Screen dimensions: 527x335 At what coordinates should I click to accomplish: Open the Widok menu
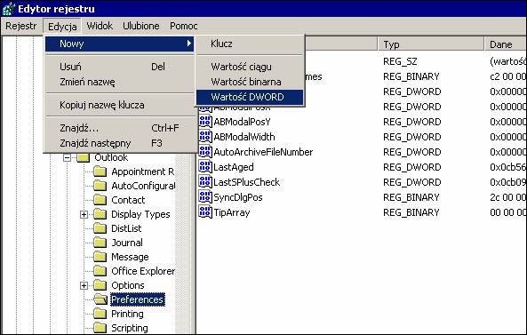tap(100, 26)
